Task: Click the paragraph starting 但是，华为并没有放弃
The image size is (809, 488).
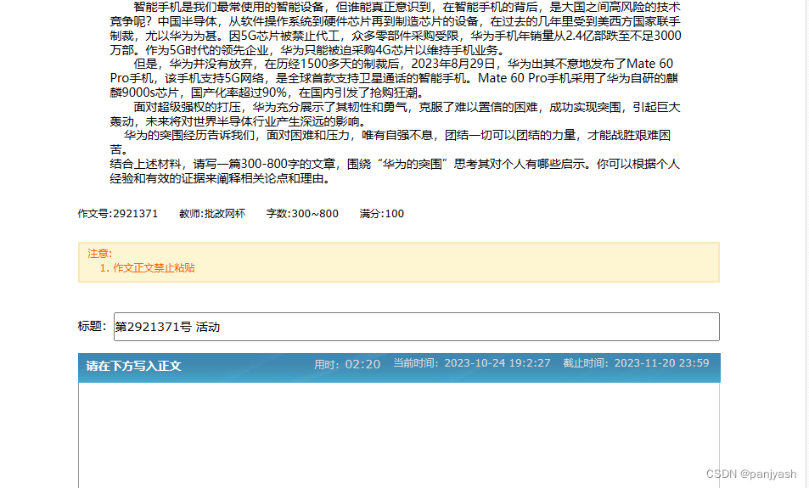Action: pos(394,78)
